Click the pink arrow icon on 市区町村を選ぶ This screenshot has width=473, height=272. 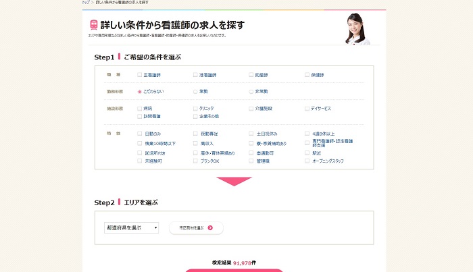tap(210, 228)
